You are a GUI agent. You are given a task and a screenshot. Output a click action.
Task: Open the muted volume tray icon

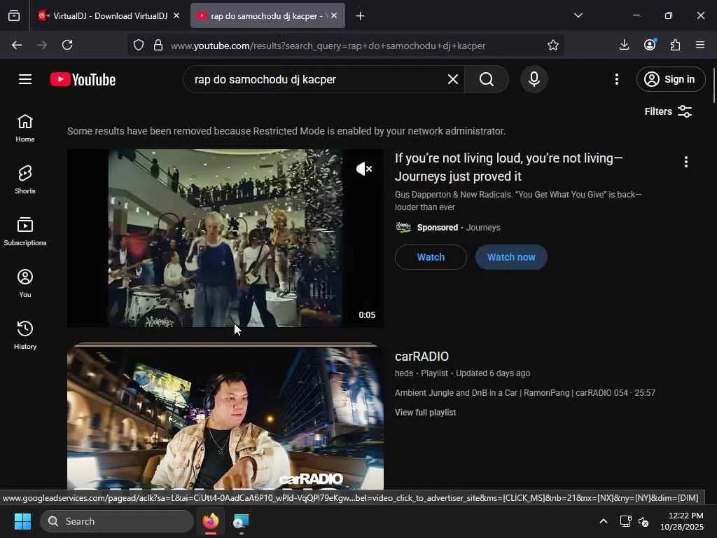pyautogui.click(x=644, y=521)
